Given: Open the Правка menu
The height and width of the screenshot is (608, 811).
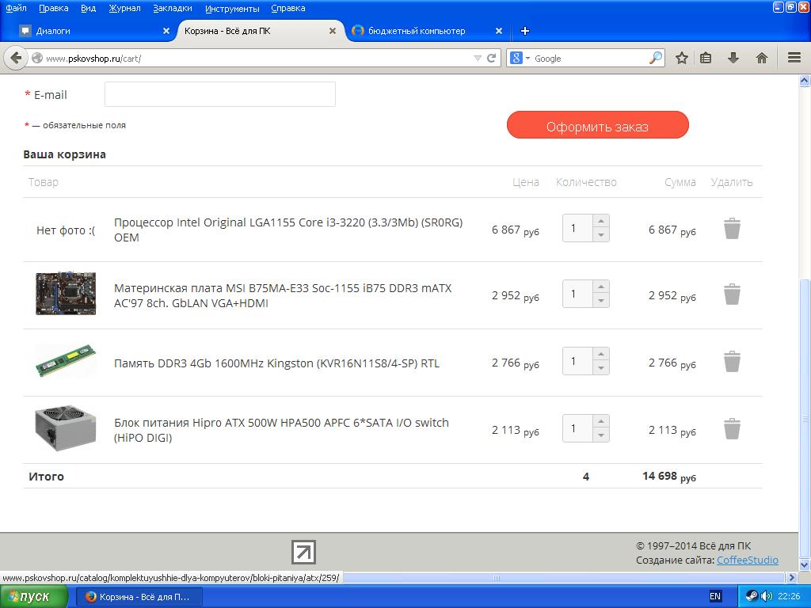Looking at the screenshot, I should [53, 8].
